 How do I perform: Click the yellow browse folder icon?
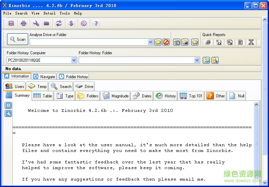[158, 42]
